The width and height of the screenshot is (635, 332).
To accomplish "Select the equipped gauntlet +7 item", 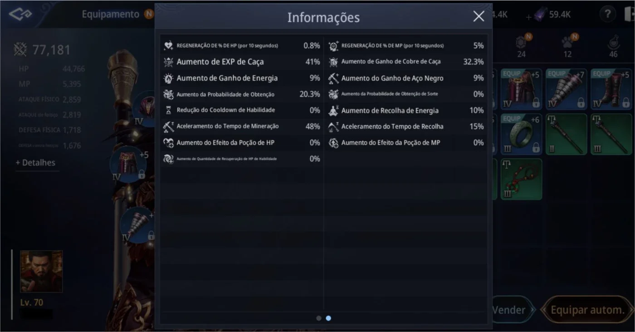I will coord(566,89).
